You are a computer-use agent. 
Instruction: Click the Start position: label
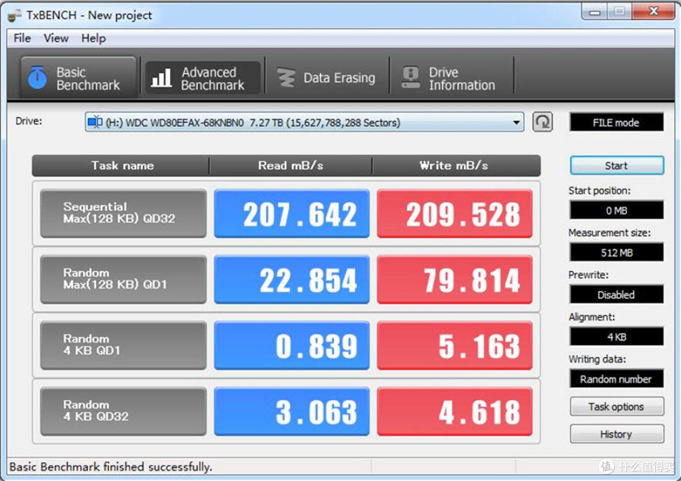click(x=600, y=191)
